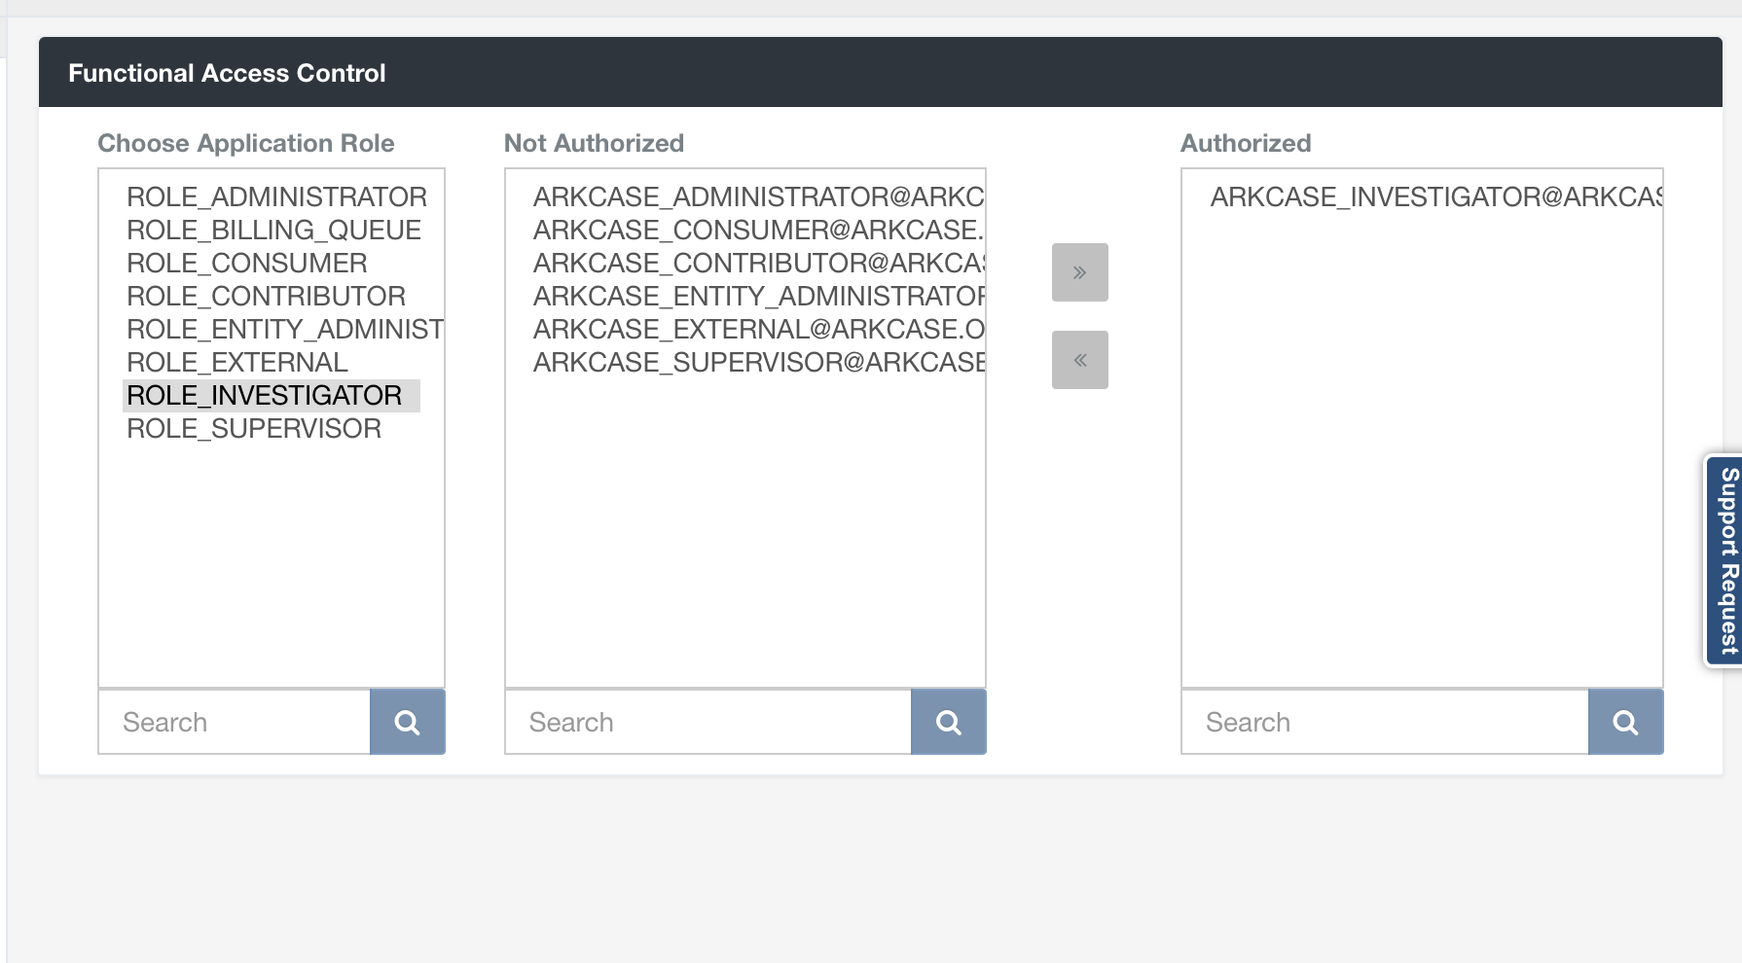
Task: Click the Search field under Choose Application Role
Action: [234, 722]
